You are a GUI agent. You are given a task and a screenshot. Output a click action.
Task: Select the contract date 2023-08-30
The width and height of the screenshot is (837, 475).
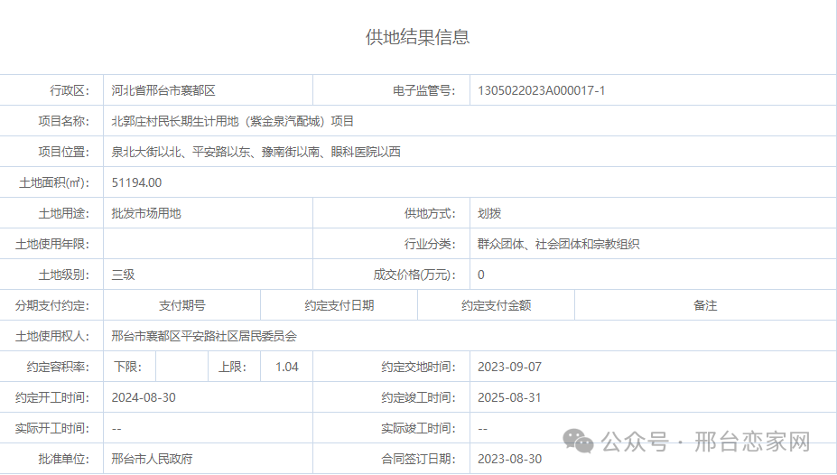[x=510, y=459]
